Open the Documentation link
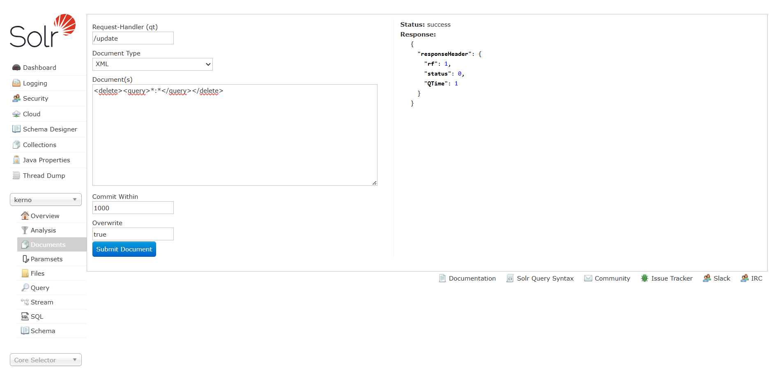This screenshot has height=373, width=771. [x=472, y=278]
